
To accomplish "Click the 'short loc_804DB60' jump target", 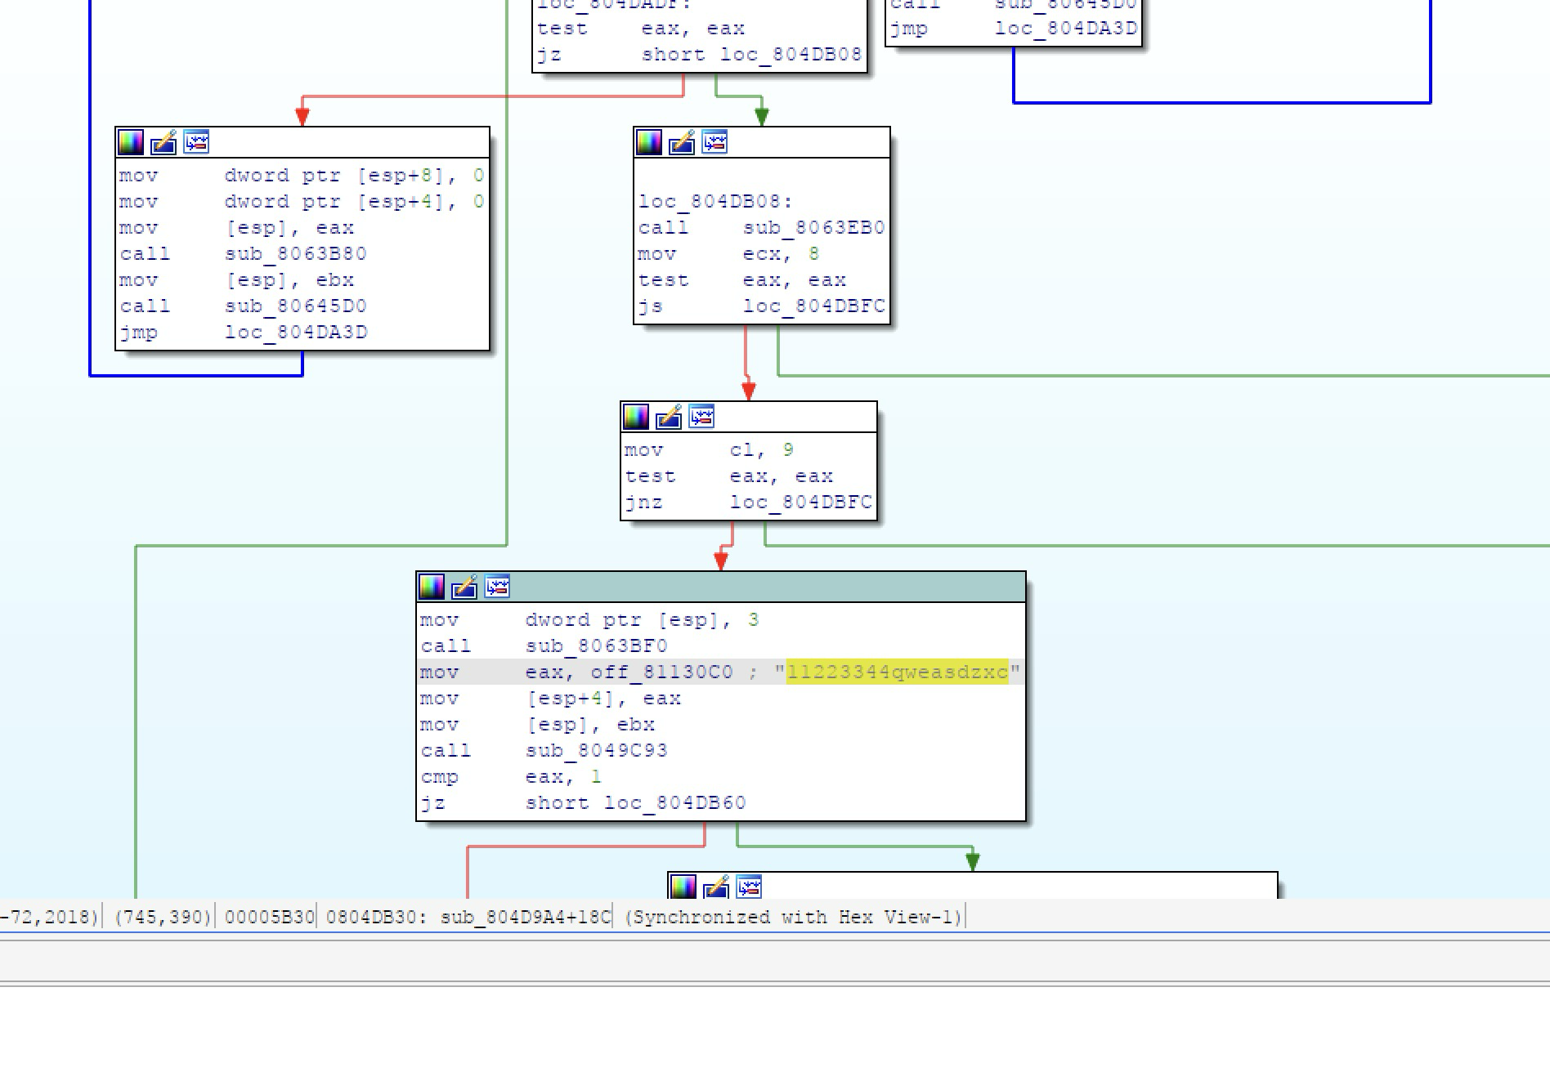I will (x=636, y=803).
